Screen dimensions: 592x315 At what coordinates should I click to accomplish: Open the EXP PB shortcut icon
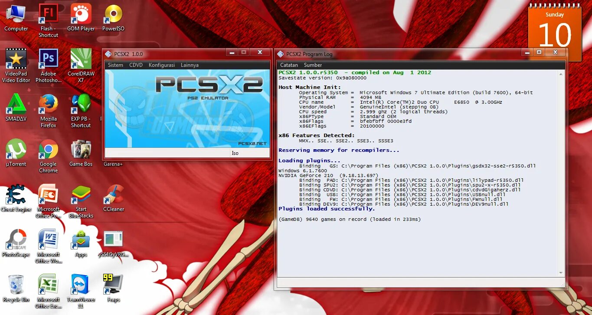tap(81, 104)
